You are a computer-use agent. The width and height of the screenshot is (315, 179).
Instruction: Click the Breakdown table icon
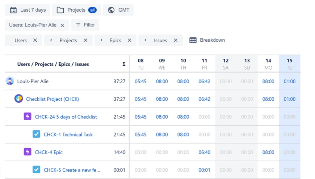click(193, 40)
